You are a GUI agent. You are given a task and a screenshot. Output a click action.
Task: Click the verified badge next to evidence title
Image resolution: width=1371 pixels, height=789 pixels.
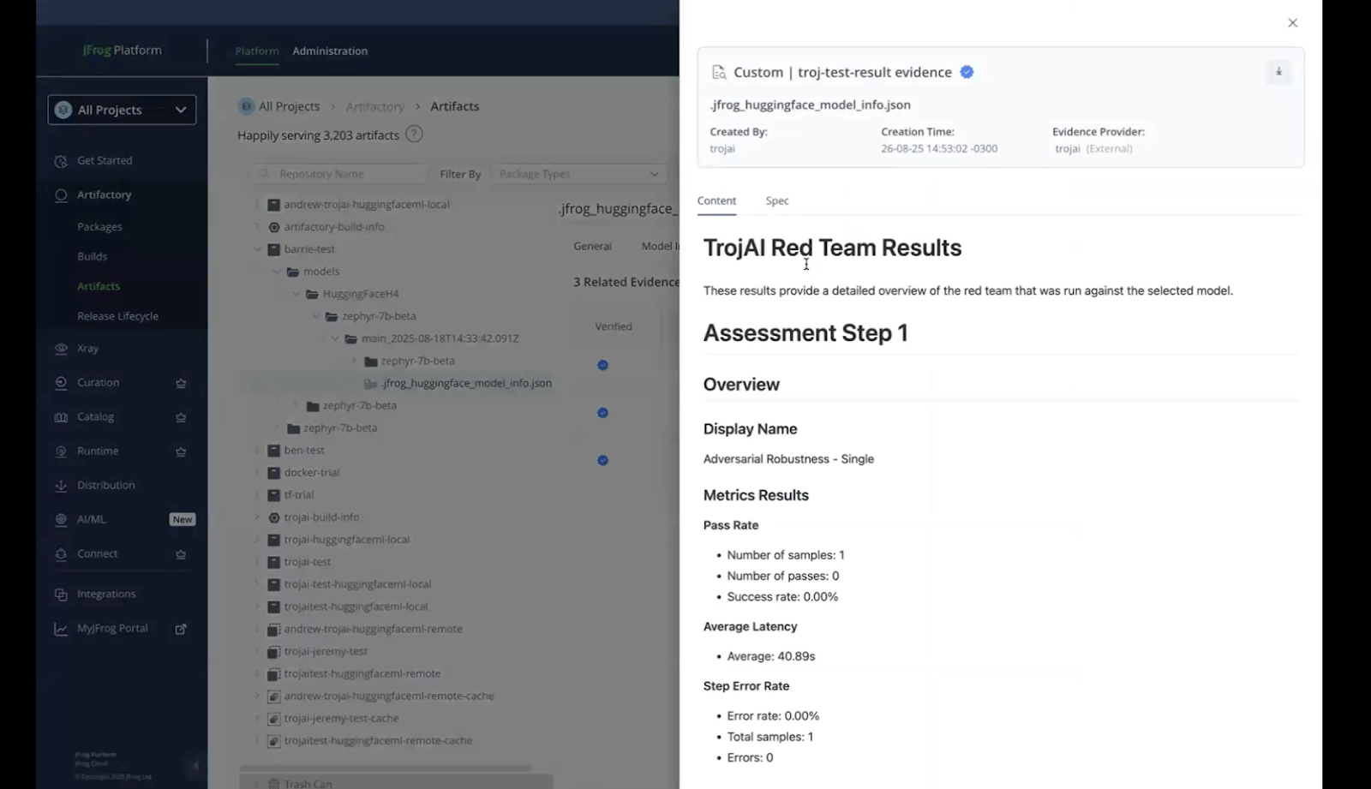967,72
